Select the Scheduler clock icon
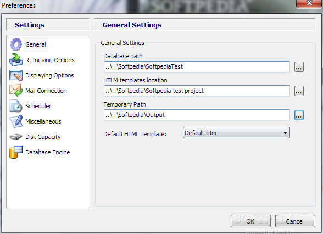The image size is (323, 234). point(16,106)
